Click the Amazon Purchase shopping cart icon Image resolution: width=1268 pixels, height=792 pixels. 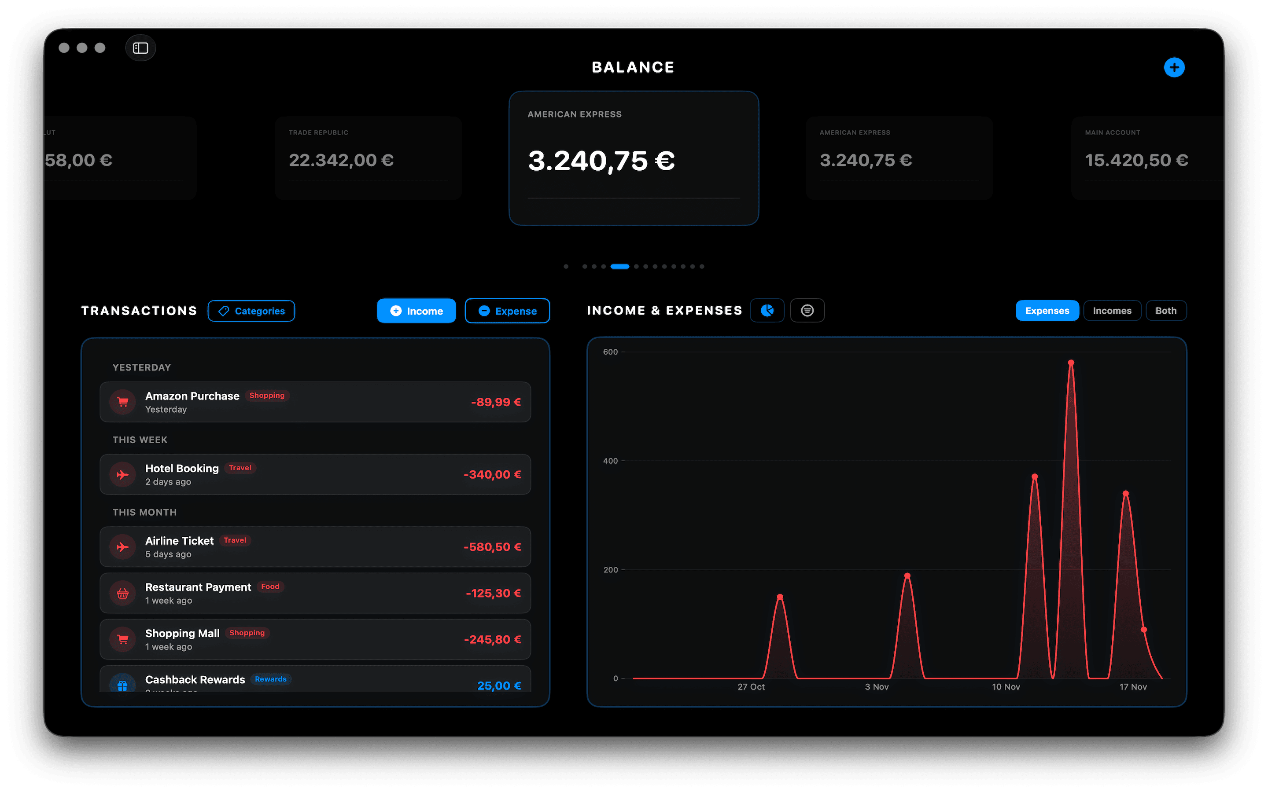122,402
